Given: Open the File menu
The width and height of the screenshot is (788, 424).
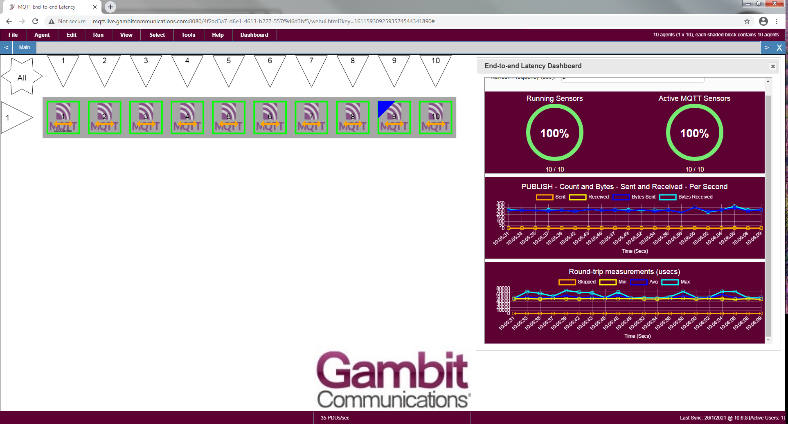Looking at the screenshot, I should [x=13, y=35].
